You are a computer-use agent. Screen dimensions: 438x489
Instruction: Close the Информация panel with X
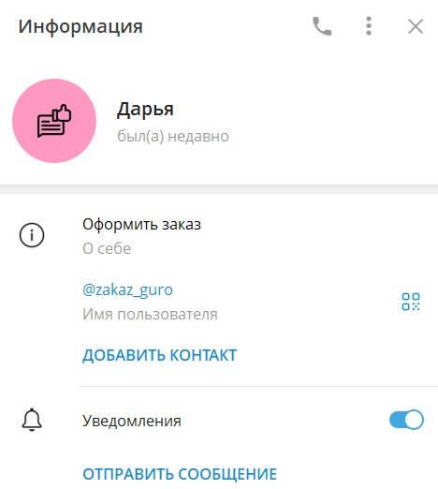point(416,26)
